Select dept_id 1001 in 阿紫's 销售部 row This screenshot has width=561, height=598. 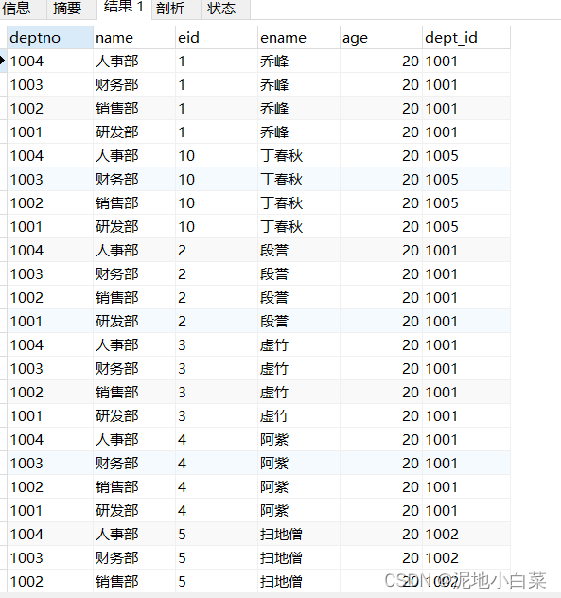[x=466, y=486]
